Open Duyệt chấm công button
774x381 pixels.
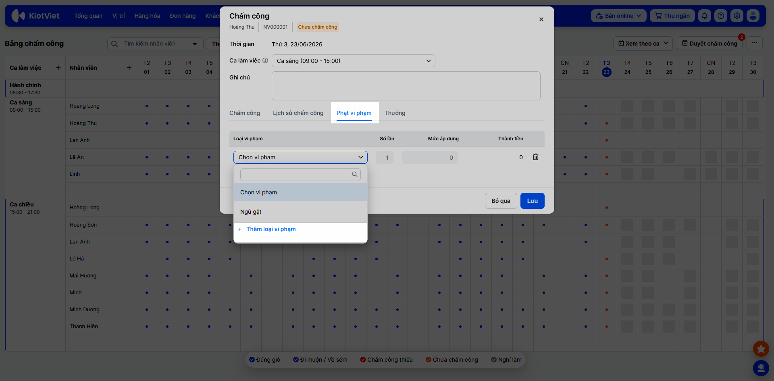tap(709, 43)
